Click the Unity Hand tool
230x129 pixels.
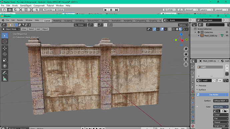pos(4,10)
